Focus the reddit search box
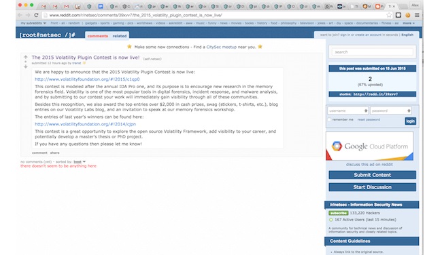 (372, 52)
